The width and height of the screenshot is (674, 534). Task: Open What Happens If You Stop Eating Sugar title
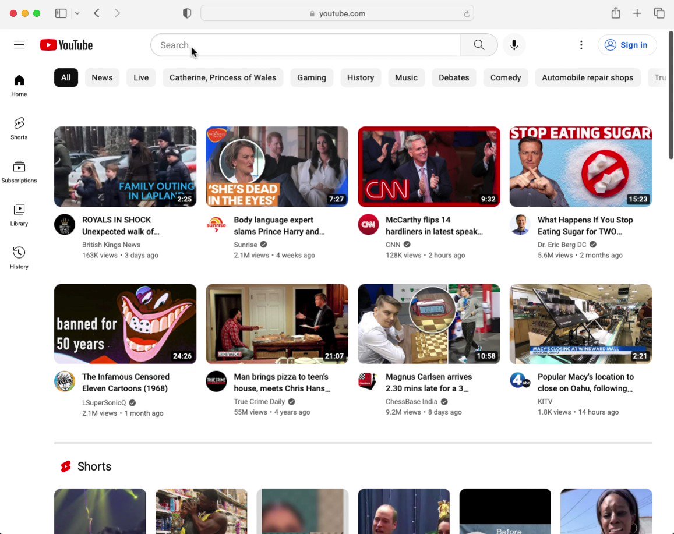[585, 225]
